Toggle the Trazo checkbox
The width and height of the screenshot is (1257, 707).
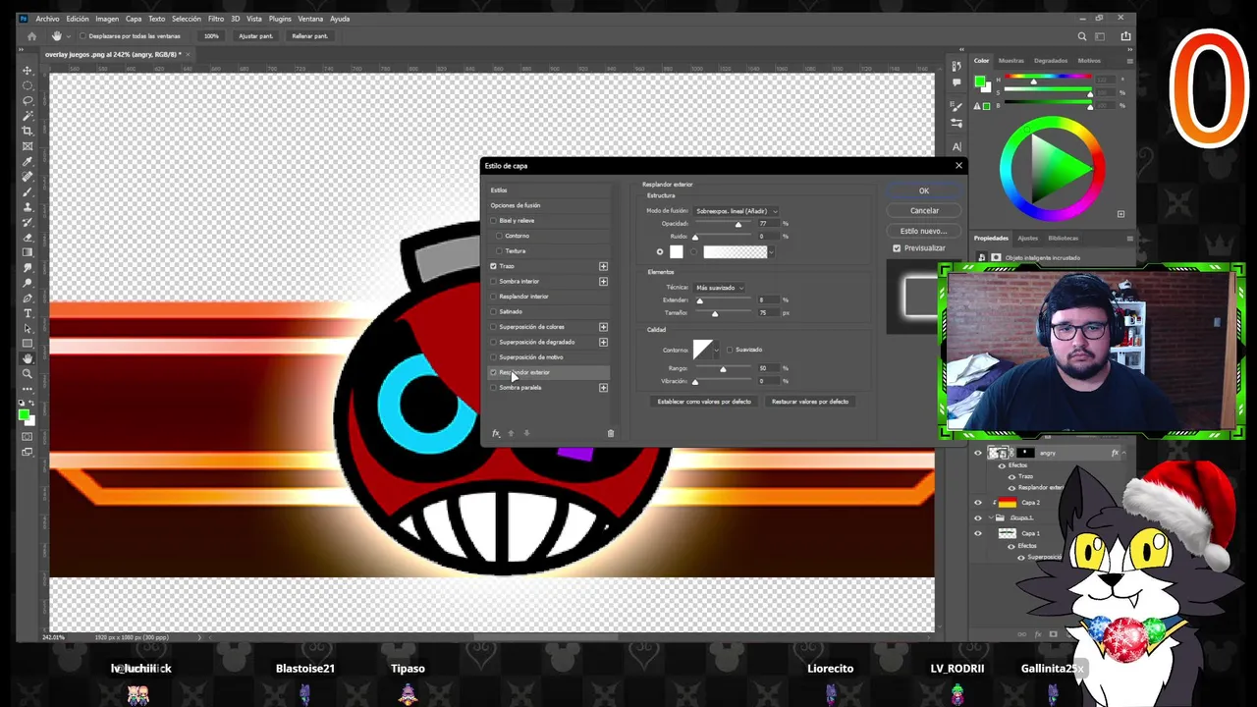tap(494, 266)
